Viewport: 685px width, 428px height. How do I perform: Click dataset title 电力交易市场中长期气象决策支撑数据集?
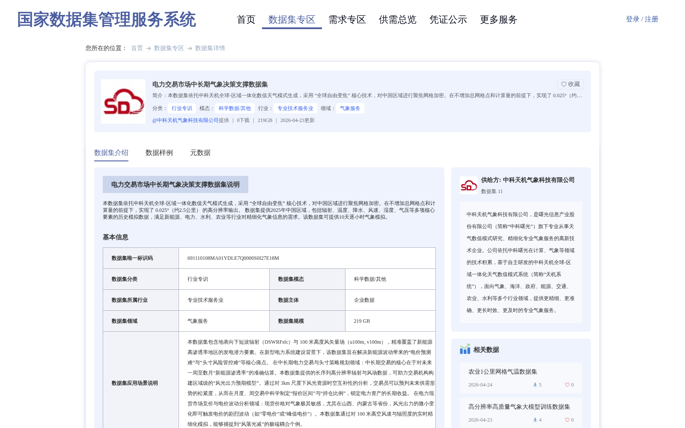[210, 84]
